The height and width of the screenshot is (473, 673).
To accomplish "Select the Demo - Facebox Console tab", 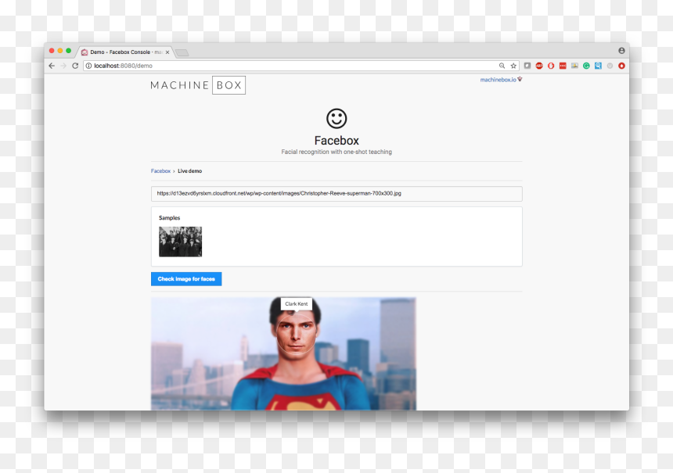I will [x=124, y=52].
